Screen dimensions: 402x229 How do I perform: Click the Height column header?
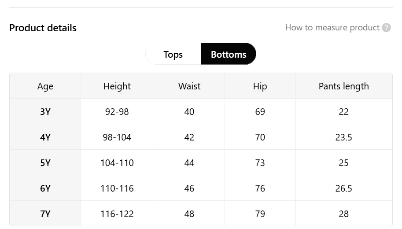[117, 86]
